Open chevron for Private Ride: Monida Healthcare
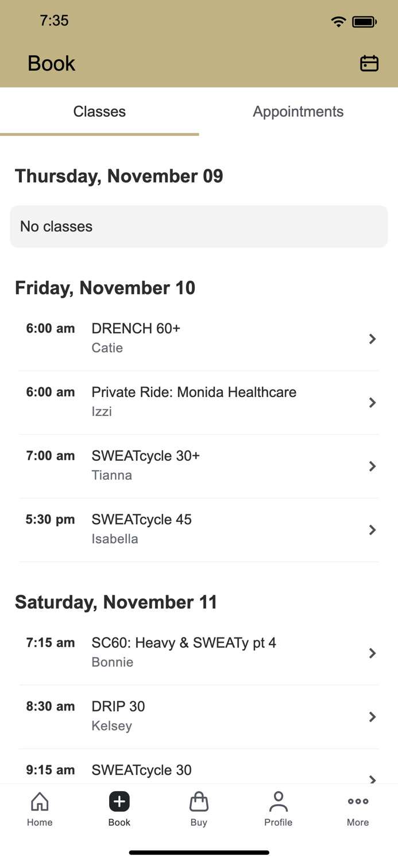This screenshot has height=863, width=398. coord(372,403)
